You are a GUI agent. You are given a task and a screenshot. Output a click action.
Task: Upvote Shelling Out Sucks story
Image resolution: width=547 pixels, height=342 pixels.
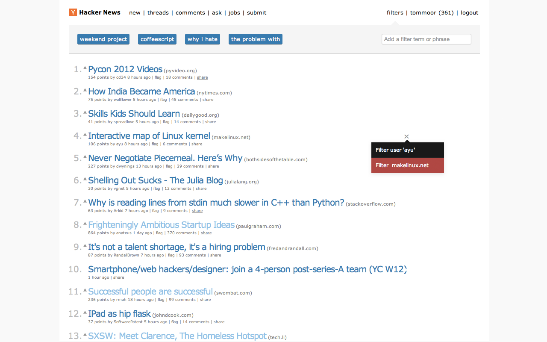click(x=85, y=179)
